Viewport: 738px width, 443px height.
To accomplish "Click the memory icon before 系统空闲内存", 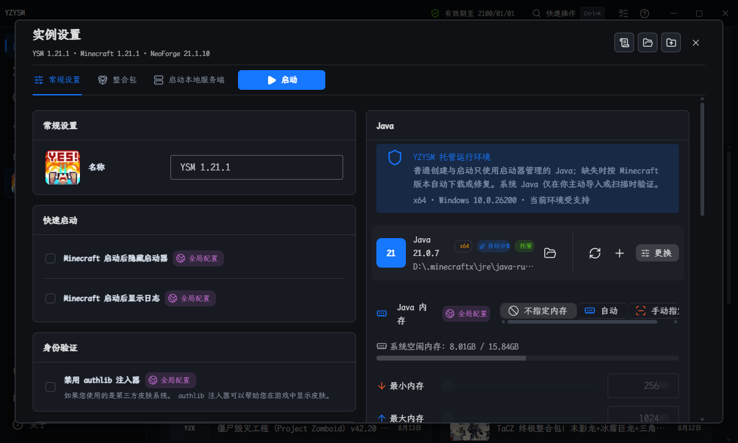I will pyautogui.click(x=381, y=346).
